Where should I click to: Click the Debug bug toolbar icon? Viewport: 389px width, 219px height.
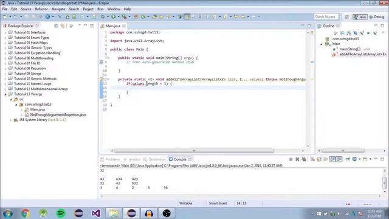103,16
